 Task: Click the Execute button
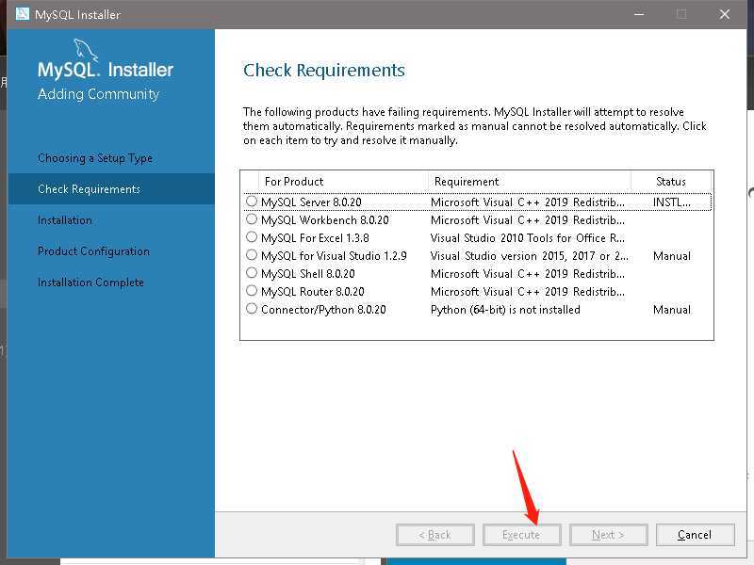(522, 535)
